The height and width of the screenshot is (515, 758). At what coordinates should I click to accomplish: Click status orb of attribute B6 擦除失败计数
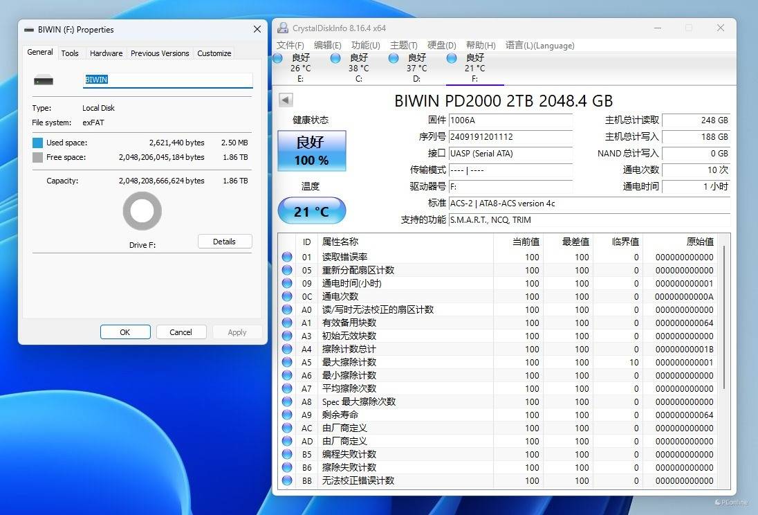pos(287,467)
